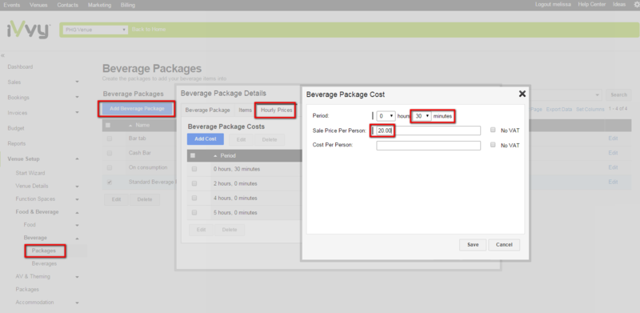
Task: Tick the Cash Bar row checkbox
Action: [x=110, y=153]
